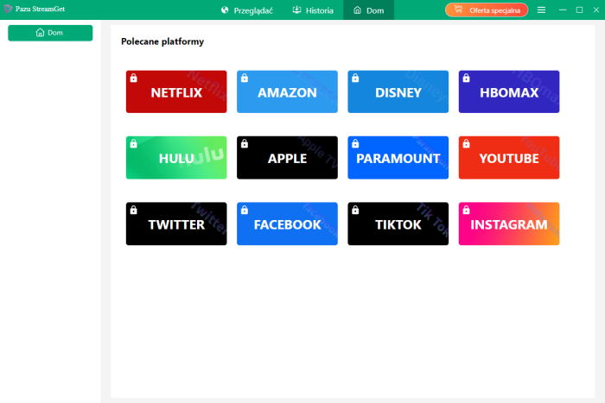Open the Instagram platform tile

509,224
